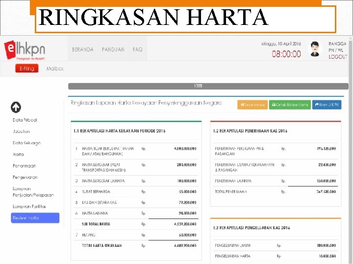Click the 'SURAT BERHARGA' row label

pos(96,192)
